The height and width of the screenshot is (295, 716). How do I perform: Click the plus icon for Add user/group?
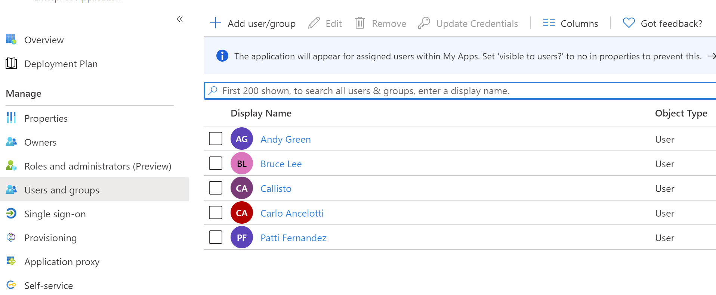point(216,23)
